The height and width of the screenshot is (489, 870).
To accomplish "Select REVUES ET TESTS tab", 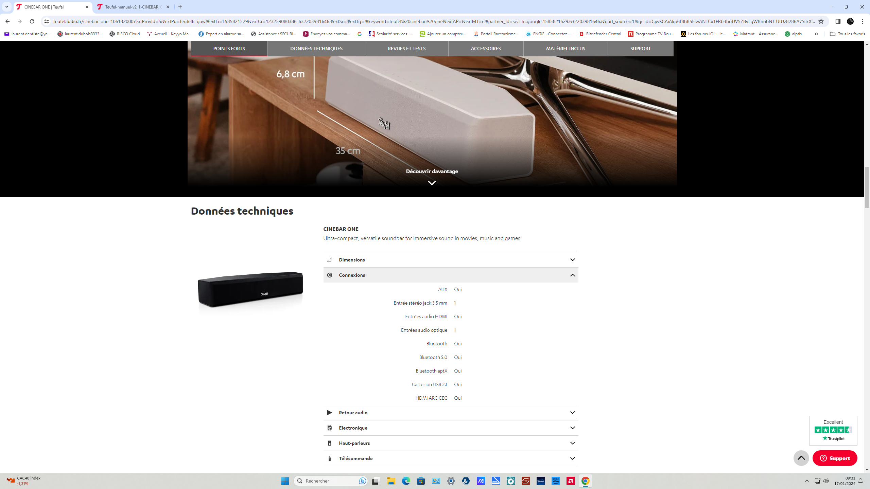I will pyautogui.click(x=407, y=49).
